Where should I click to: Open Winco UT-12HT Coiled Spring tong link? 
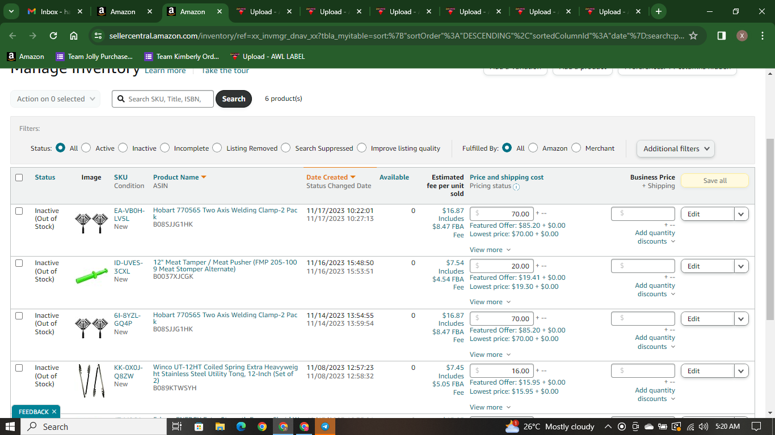point(225,374)
